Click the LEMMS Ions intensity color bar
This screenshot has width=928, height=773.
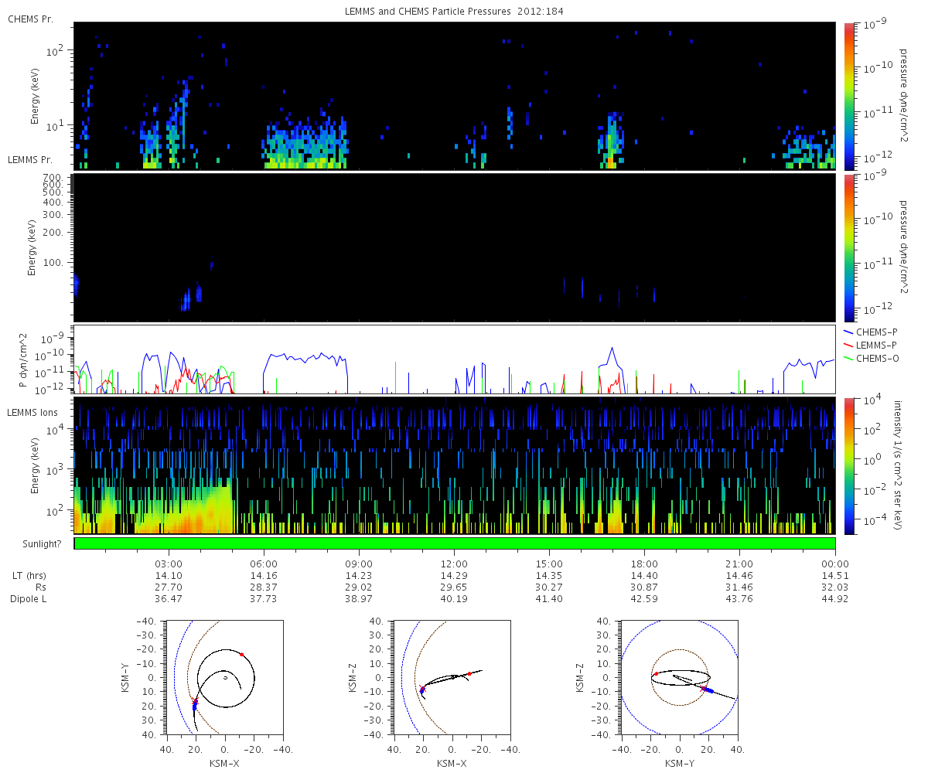849,465
